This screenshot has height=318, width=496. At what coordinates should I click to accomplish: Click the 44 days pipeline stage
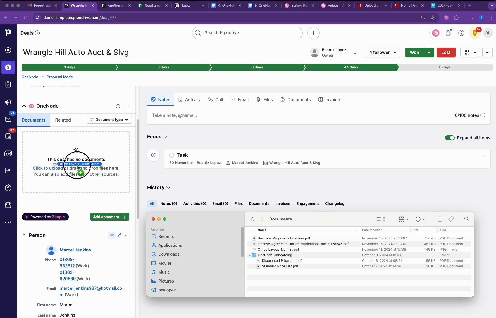(x=351, y=67)
